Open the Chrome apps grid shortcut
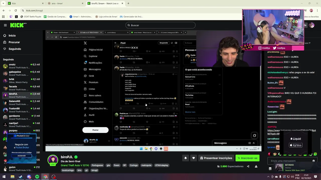The image size is (321, 180). pyautogui.click(x=3, y=17)
